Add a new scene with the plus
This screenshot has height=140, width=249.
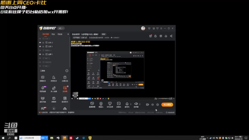pyautogui.click(x=68, y=34)
